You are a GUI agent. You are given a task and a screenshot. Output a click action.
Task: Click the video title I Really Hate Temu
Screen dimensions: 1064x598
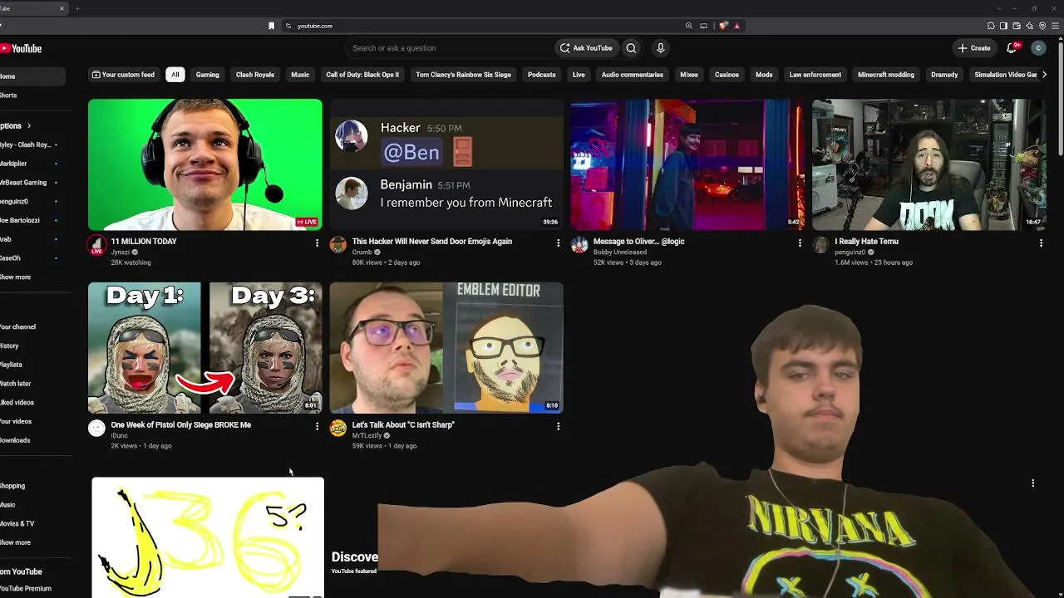point(866,242)
